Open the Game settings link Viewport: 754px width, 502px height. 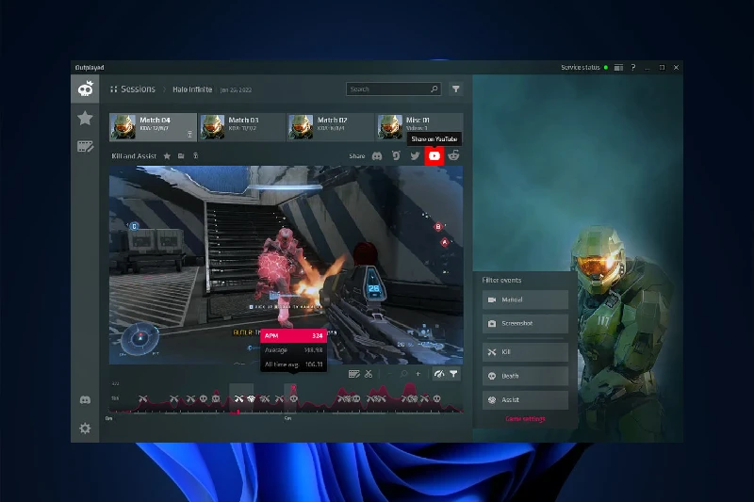525,419
